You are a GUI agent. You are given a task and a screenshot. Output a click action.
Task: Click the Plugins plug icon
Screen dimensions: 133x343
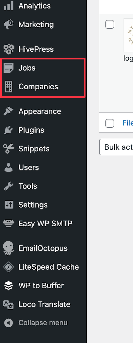coord(9,130)
